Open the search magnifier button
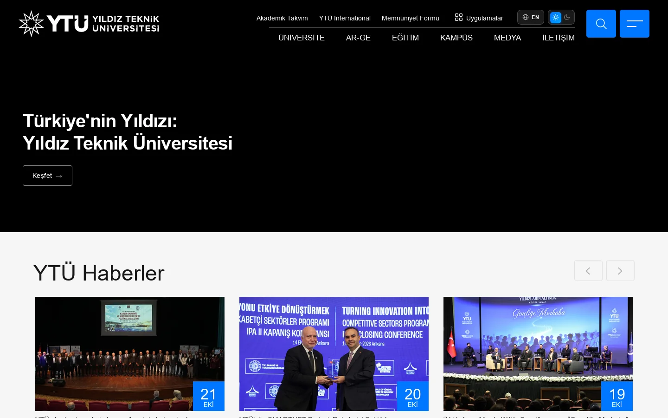Image resolution: width=668 pixels, height=418 pixels. pyautogui.click(x=601, y=24)
